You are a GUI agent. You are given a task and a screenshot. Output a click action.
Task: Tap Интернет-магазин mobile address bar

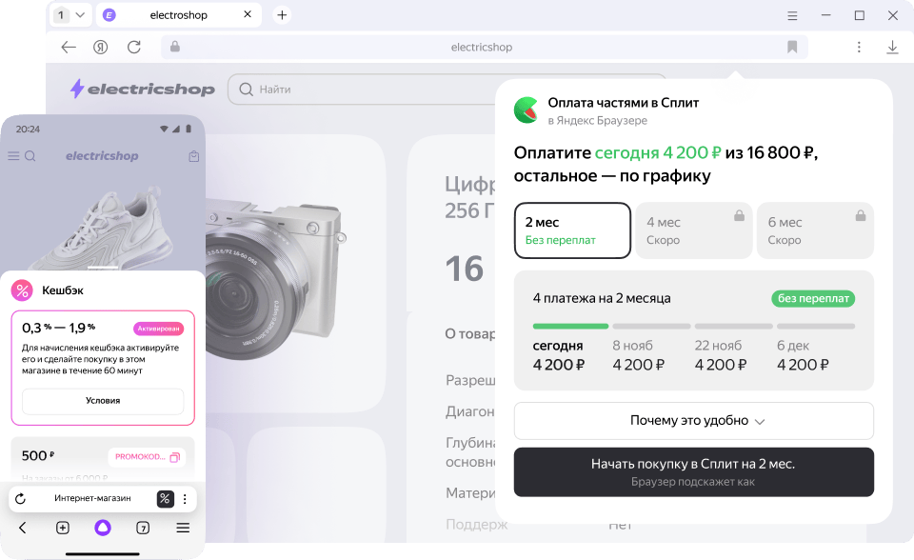pyautogui.click(x=92, y=498)
